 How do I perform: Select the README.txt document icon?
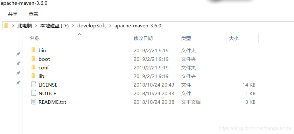click(x=33, y=102)
